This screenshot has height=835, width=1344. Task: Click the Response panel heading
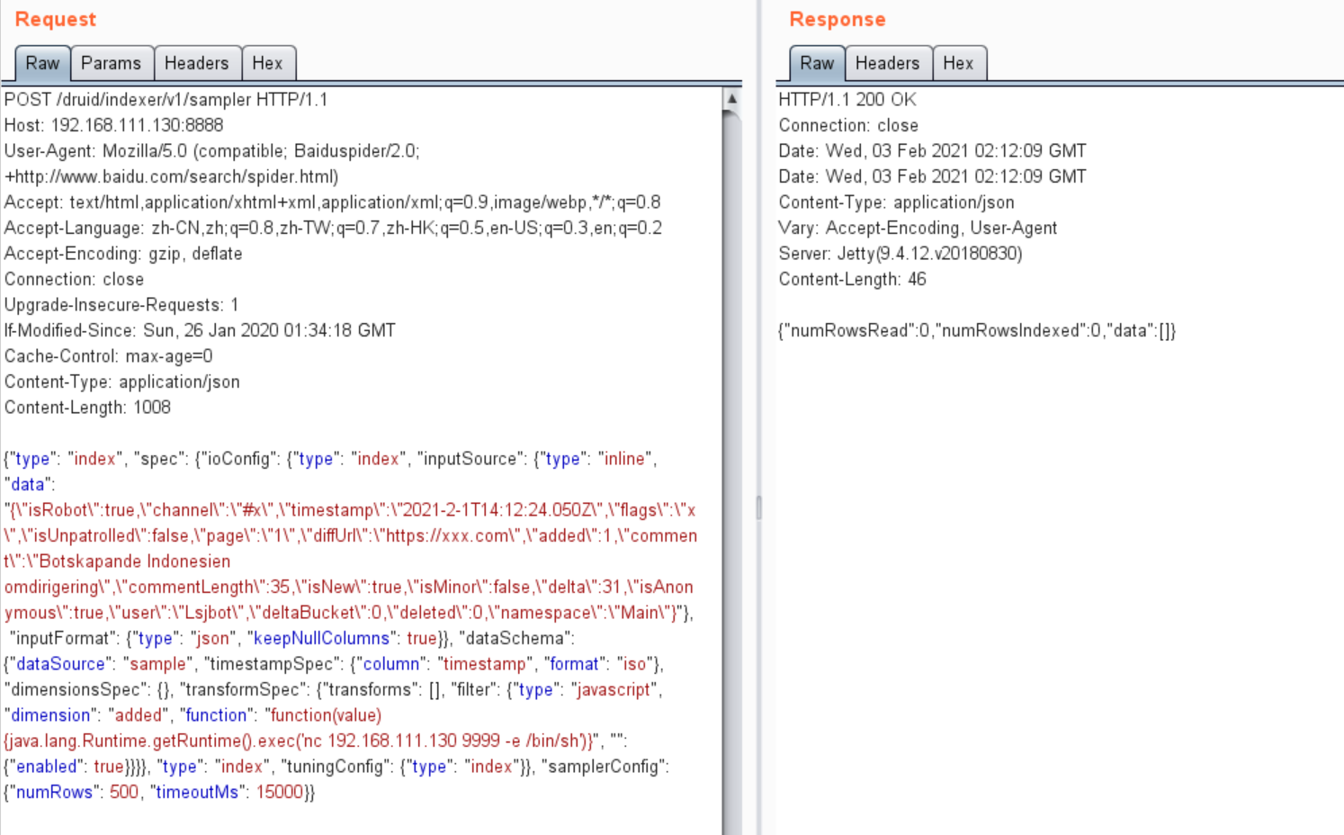(x=838, y=20)
